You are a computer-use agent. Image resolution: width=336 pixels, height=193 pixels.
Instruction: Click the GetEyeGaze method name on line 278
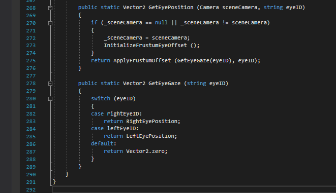coord(164,84)
